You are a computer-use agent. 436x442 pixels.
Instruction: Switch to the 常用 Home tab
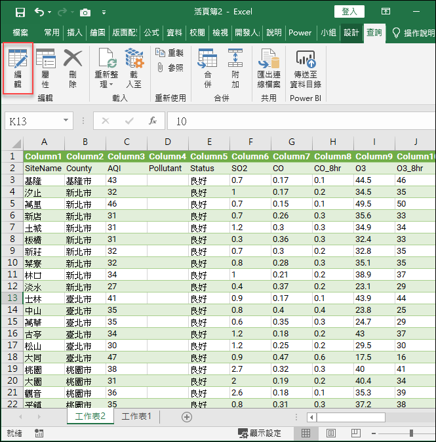tap(52, 33)
